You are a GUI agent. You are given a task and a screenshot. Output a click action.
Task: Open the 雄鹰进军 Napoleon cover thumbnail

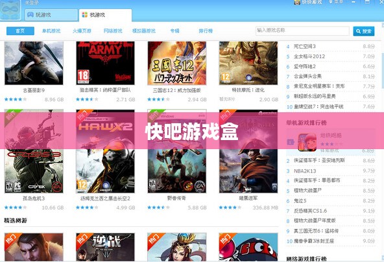[248, 151]
